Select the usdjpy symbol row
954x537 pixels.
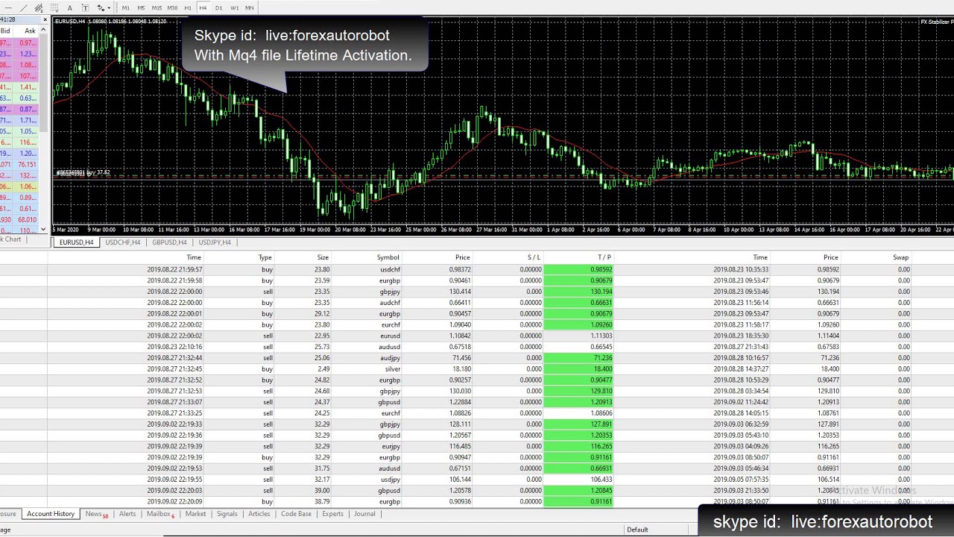click(x=477, y=480)
